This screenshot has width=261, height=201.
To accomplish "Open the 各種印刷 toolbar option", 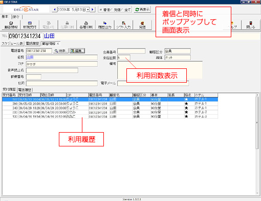I will tap(86, 25).
